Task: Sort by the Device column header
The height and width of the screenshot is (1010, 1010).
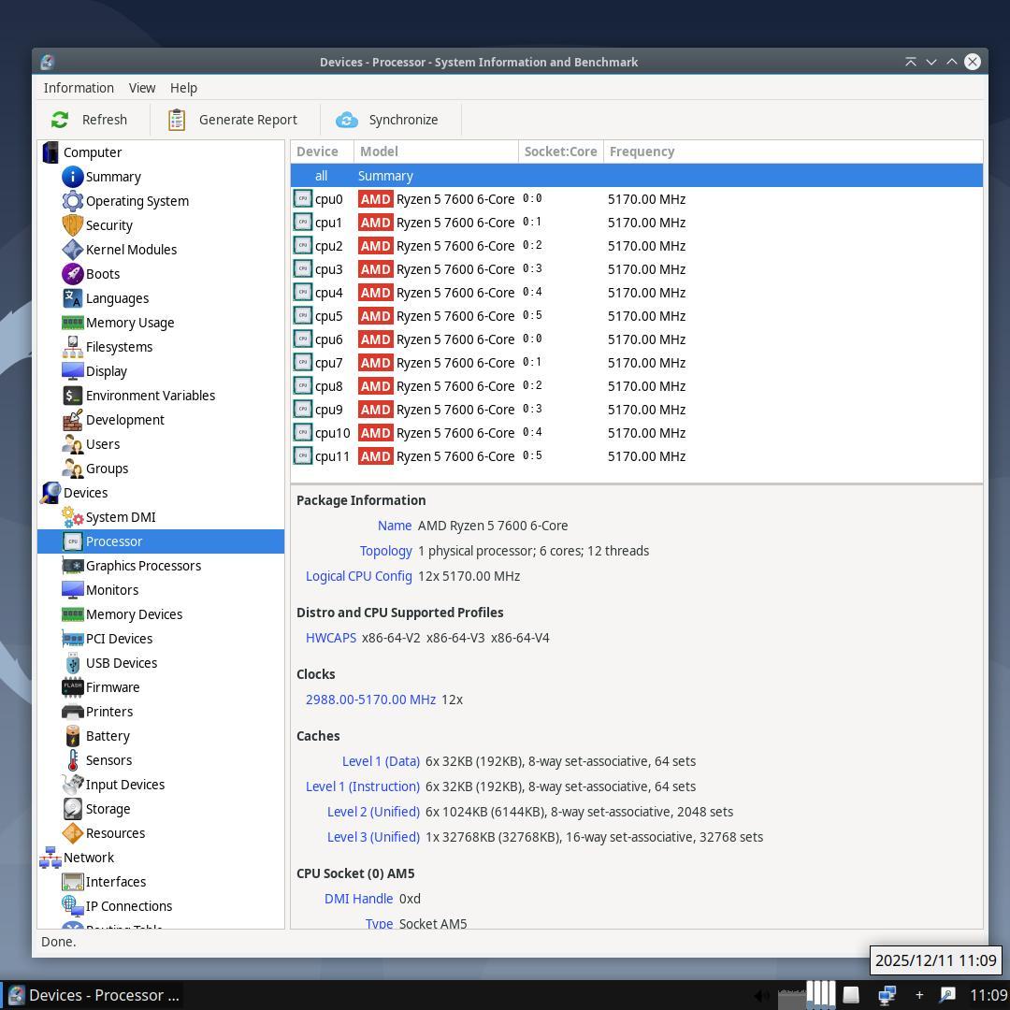Action: pyautogui.click(x=322, y=151)
